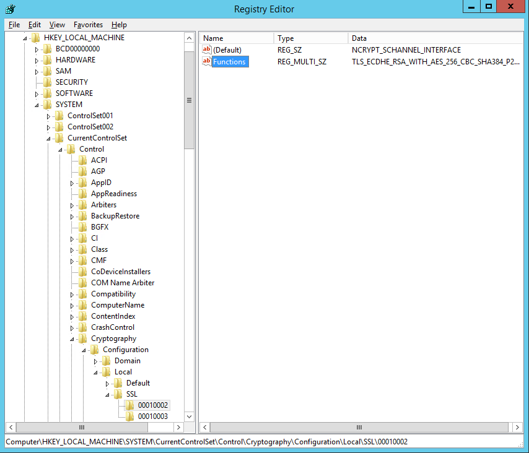Screen dimensions: 529x453
Task: Click the 00010003 folder icon
Action: point(130,416)
